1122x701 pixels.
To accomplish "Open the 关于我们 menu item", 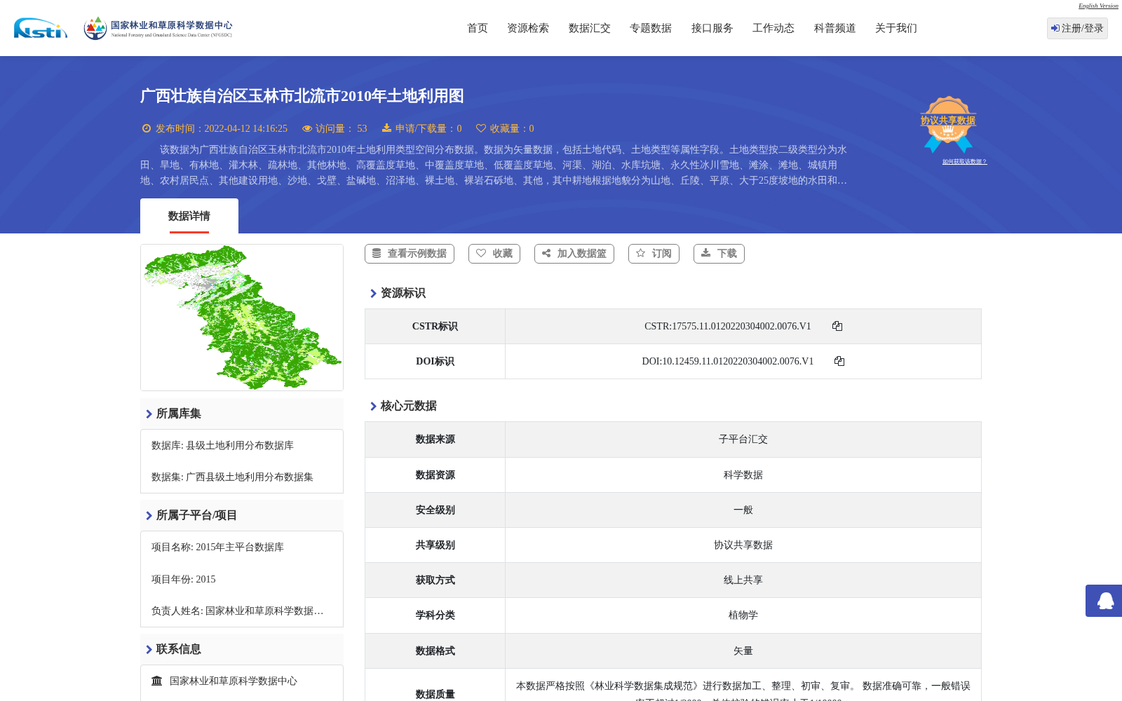I will pyautogui.click(x=896, y=28).
